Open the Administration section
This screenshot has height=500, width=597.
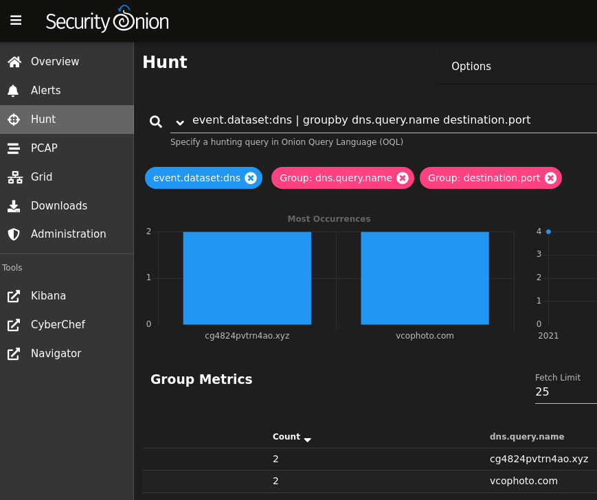click(67, 234)
